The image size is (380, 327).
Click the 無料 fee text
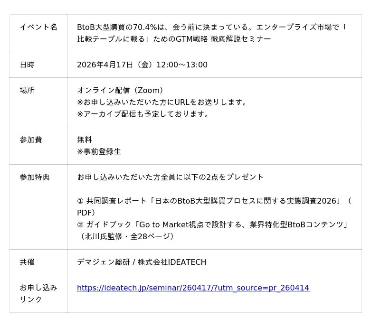[85, 140]
